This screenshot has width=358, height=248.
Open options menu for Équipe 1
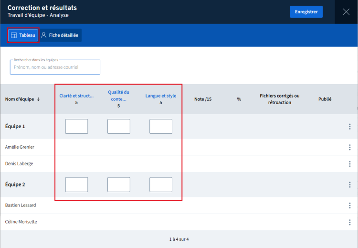[350, 127]
